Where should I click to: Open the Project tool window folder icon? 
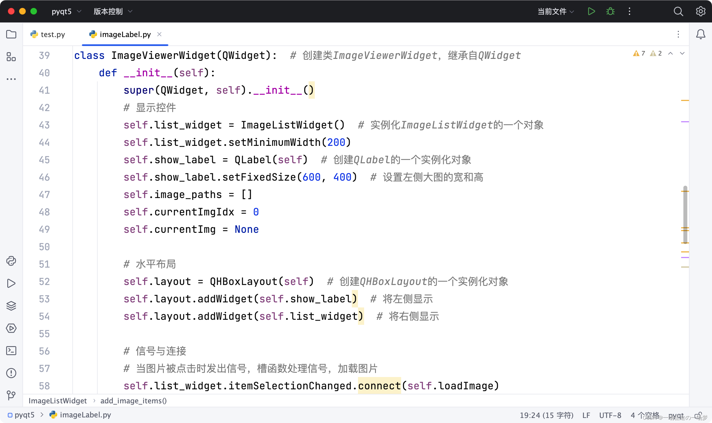[x=11, y=34]
